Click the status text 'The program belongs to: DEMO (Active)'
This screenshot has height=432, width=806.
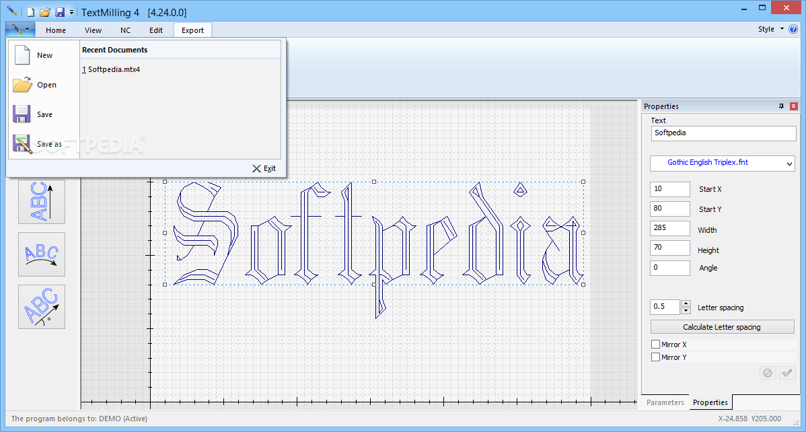coord(79,419)
